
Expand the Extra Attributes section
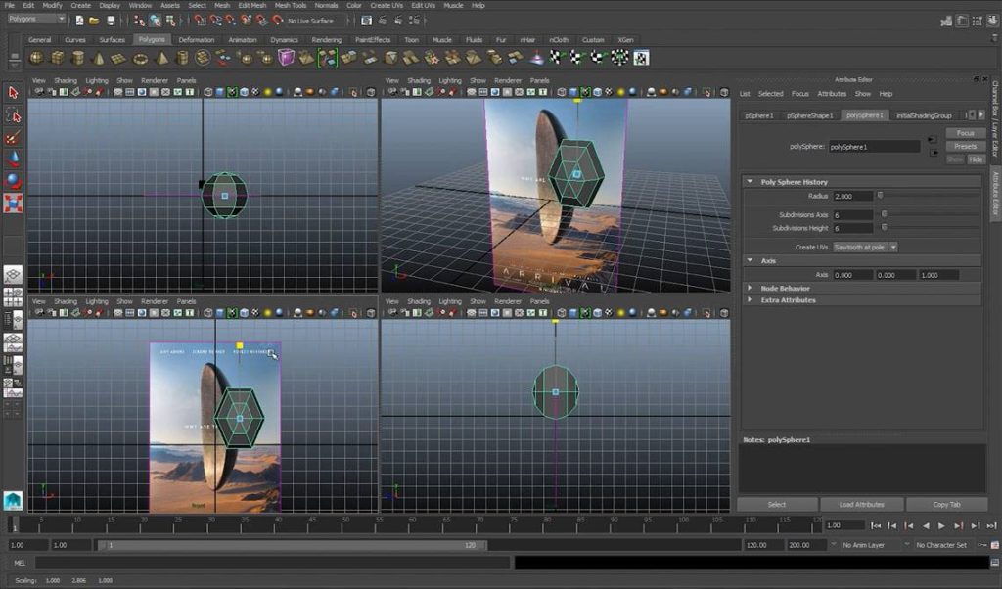[750, 300]
